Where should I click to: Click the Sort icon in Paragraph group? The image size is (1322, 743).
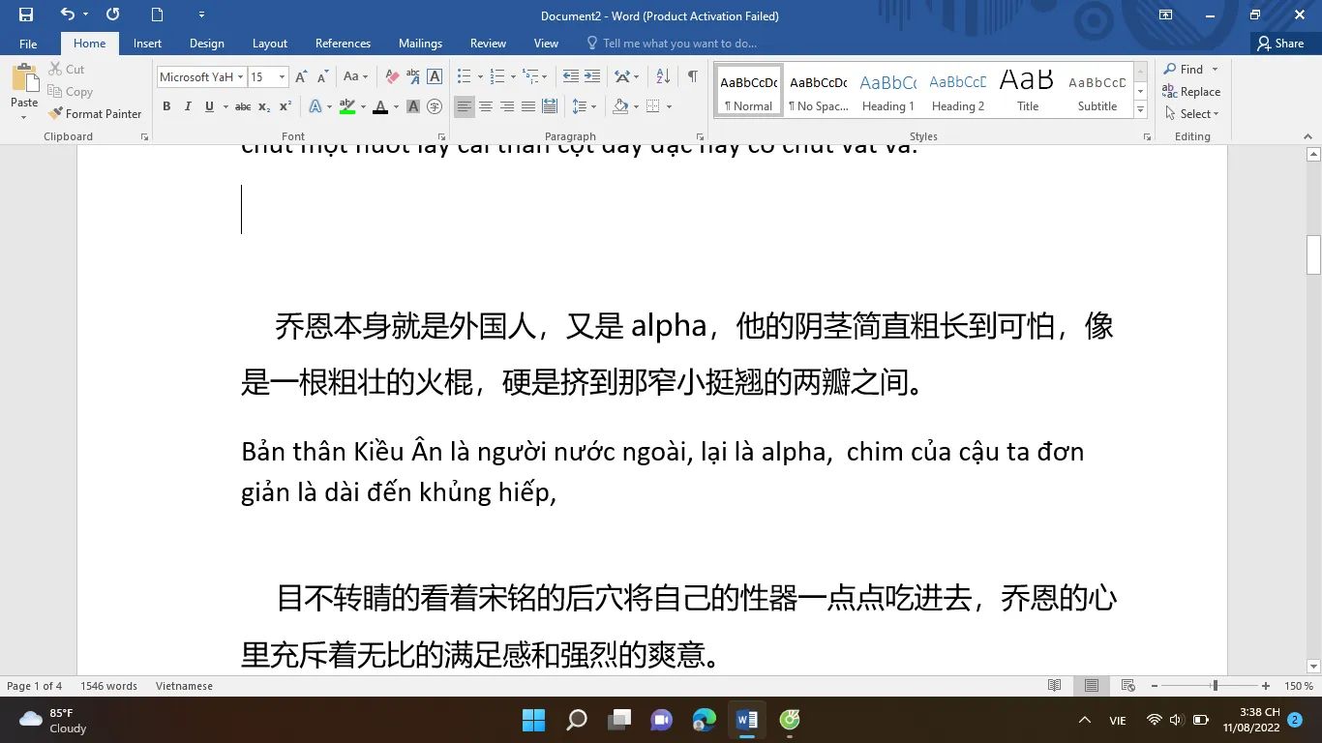(x=663, y=76)
